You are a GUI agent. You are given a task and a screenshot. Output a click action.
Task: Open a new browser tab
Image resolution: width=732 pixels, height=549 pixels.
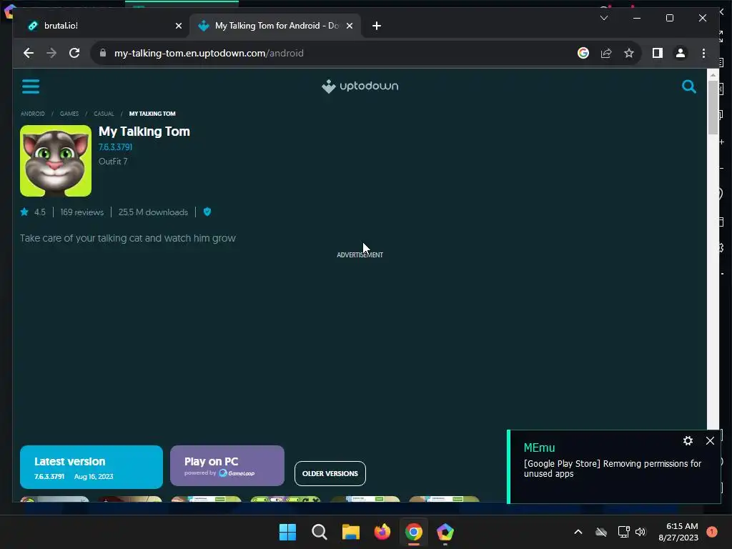377,26
